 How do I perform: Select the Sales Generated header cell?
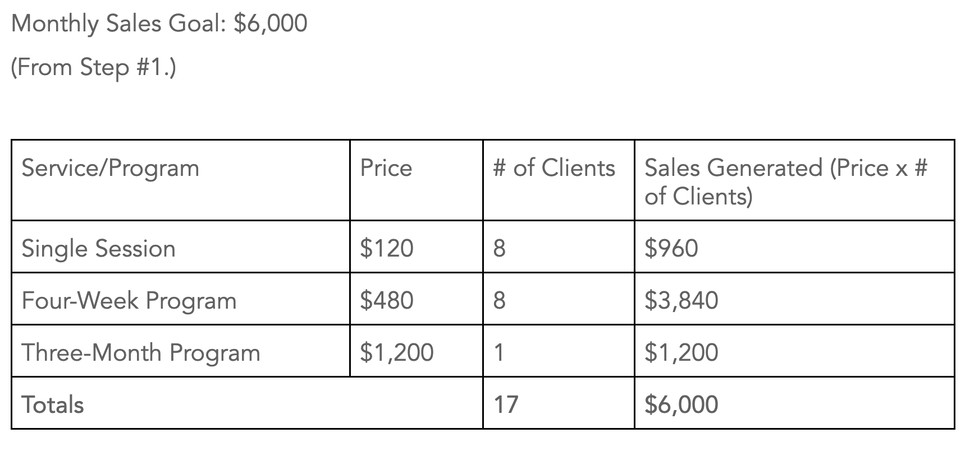[794, 180]
